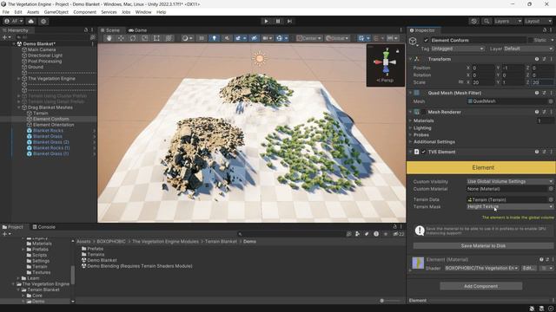Expand the Lighting section
Image resolution: width=556 pixels, height=312 pixels.
click(422, 128)
